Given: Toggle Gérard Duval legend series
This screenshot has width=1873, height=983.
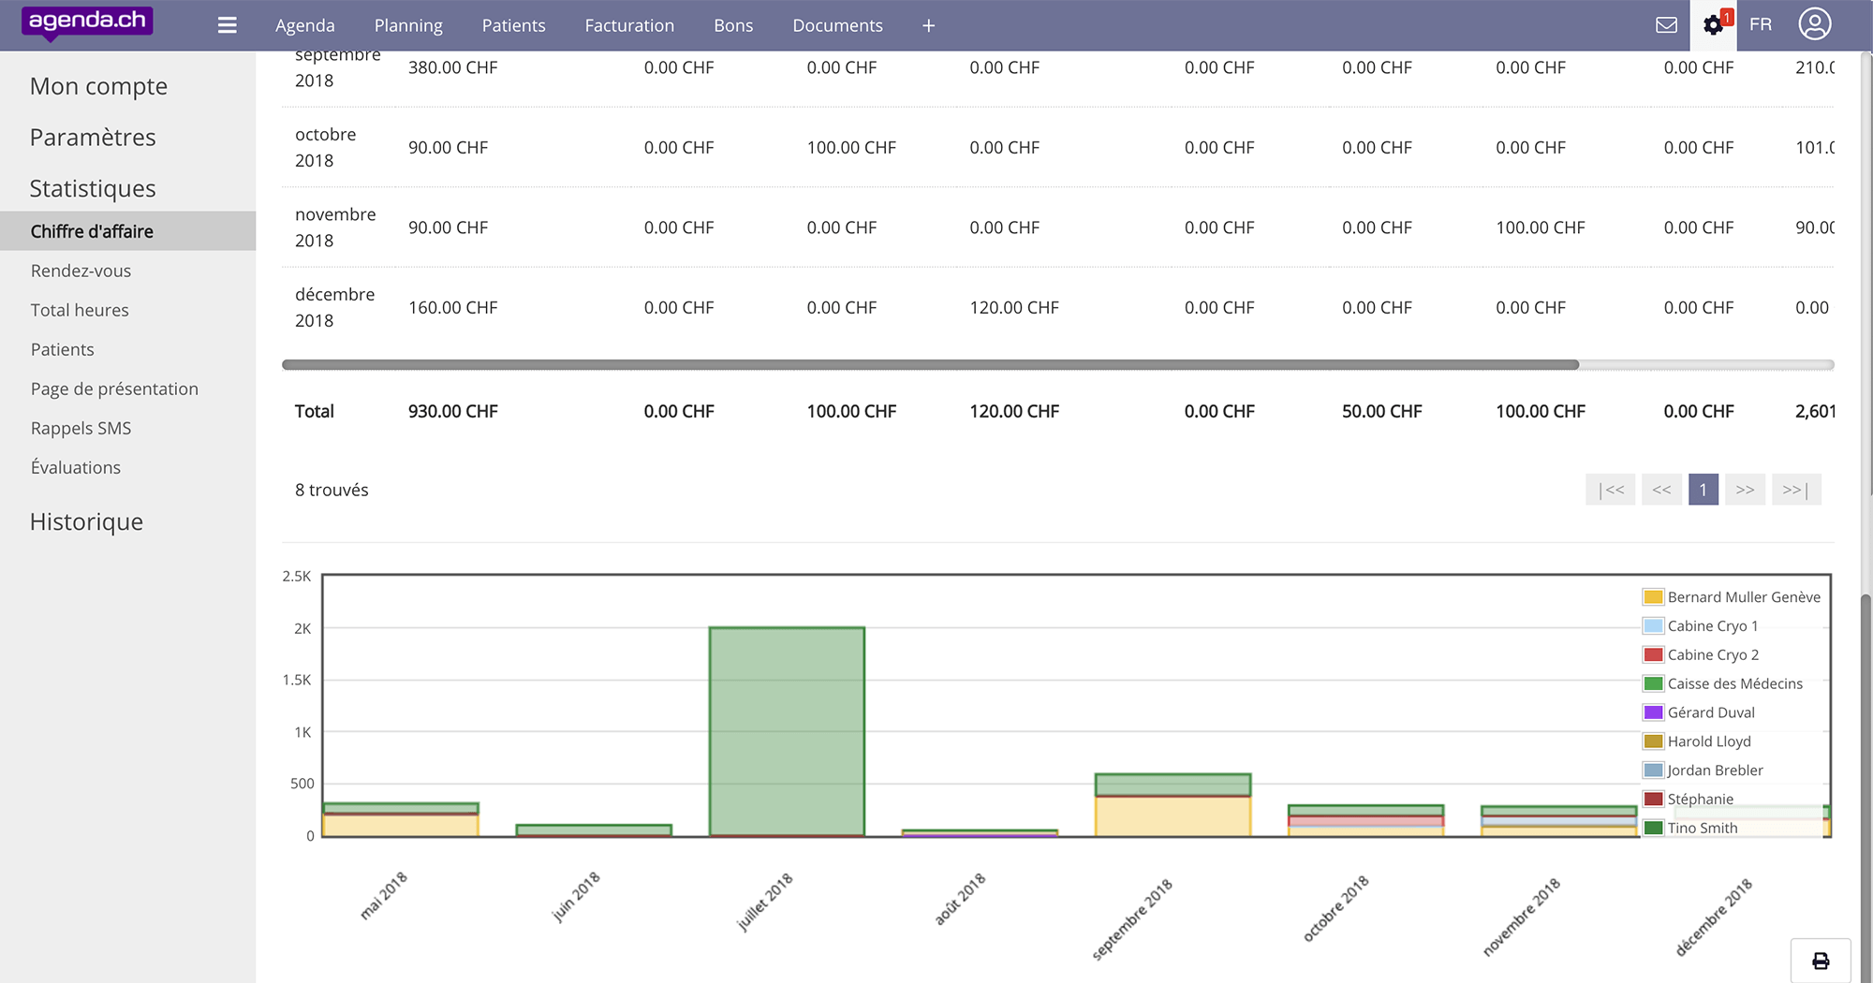Looking at the screenshot, I should pos(1710,712).
